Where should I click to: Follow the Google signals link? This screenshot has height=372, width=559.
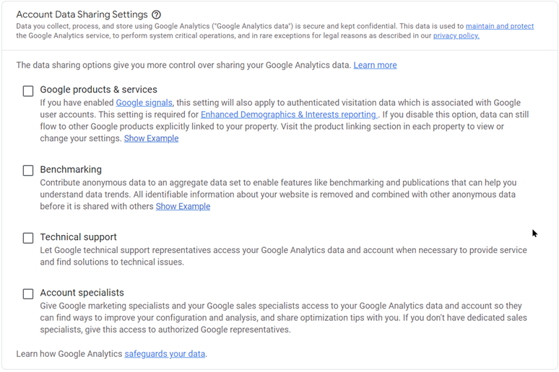coord(144,103)
